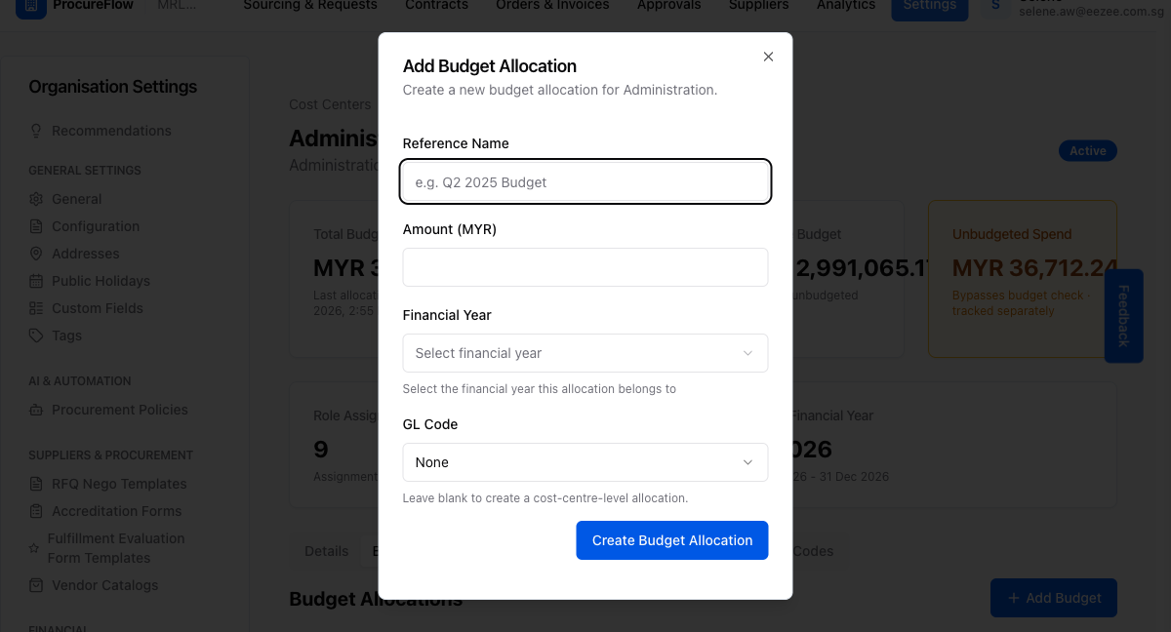Click the Recommendations lightbulb icon
1171x632 pixels.
point(36,131)
